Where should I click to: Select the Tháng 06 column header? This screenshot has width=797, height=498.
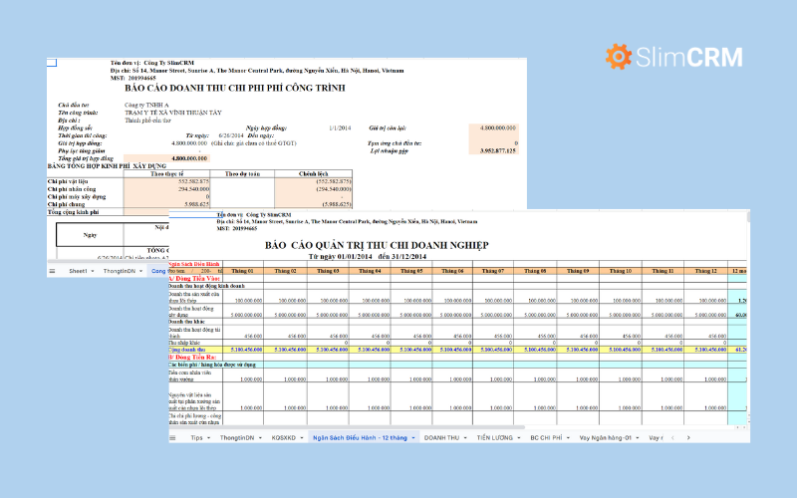(x=452, y=271)
